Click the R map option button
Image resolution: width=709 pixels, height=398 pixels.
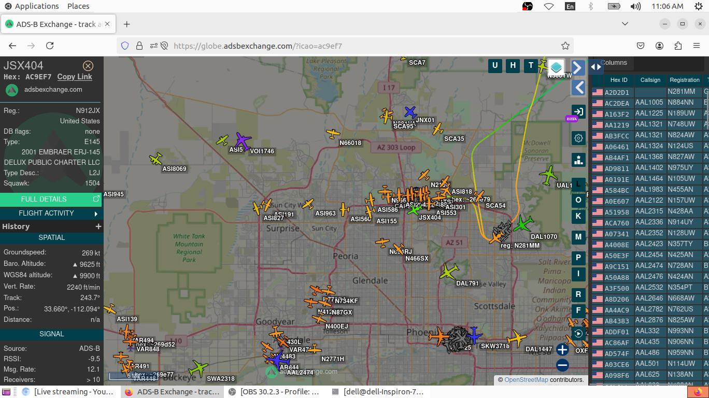coord(578,294)
